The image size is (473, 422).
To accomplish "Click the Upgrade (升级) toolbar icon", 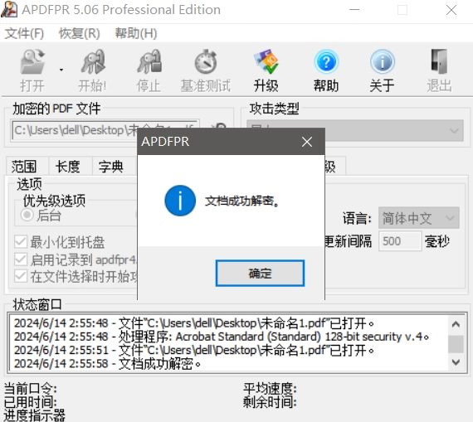I will tap(266, 62).
